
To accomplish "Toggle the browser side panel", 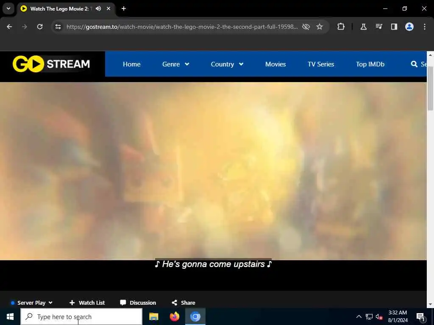I will (x=394, y=27).
